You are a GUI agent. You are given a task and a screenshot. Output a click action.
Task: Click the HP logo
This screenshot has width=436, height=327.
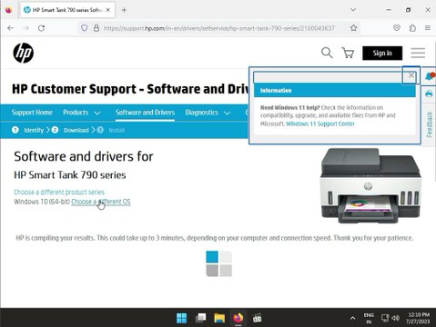coord(24,53)
